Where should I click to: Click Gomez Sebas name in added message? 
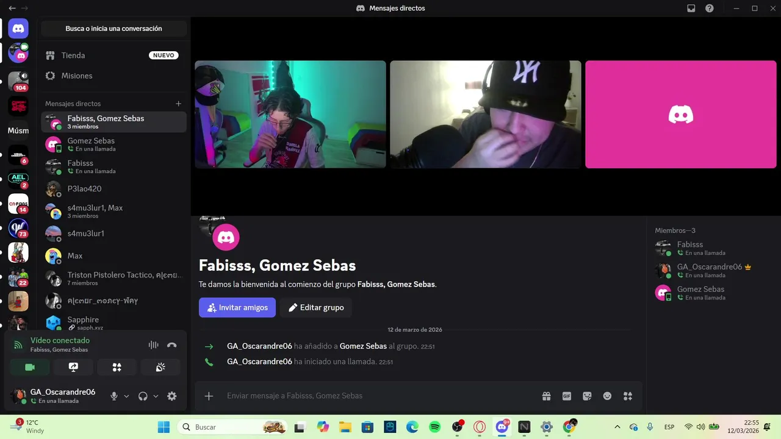coord(363,346)
